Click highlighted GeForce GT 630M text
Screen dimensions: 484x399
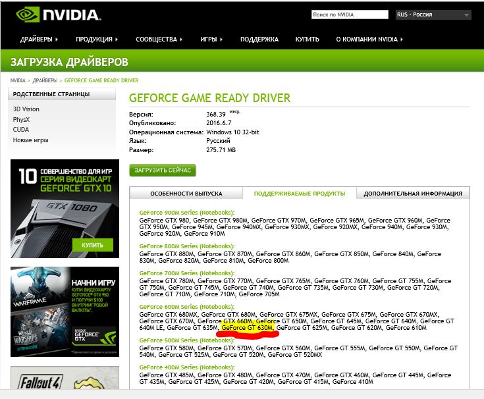pos(247,328)
